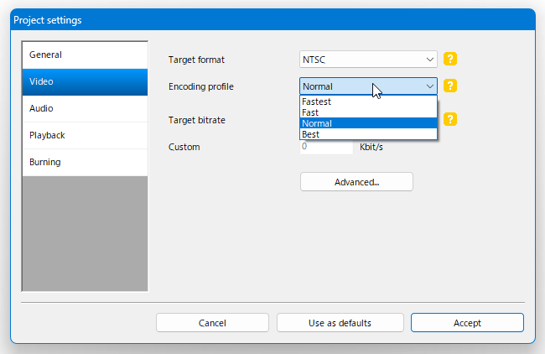Show the Burning settings tab
Viewport: 545px width, 354px height.
pos(85,162)
